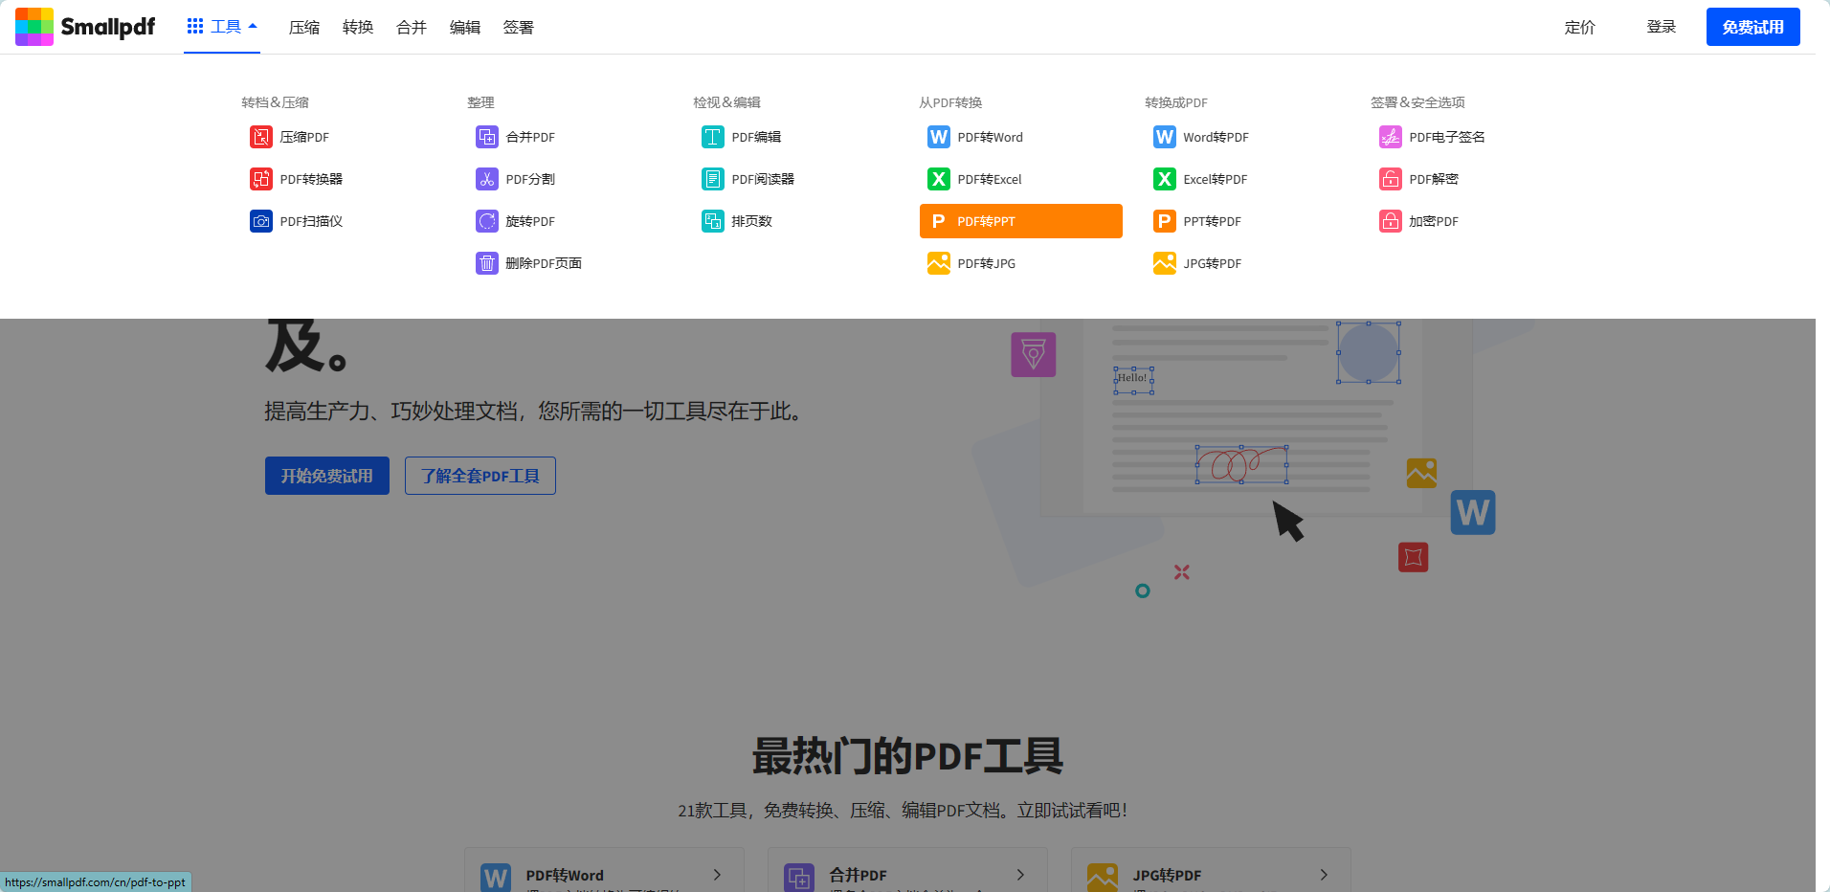Click the PDF转Word icon
This screenshot has height=892, width=1830.
939,137
